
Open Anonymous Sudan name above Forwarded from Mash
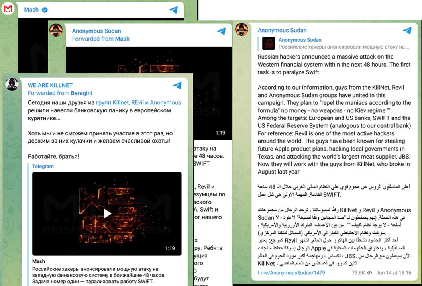(x=96, y=31)
